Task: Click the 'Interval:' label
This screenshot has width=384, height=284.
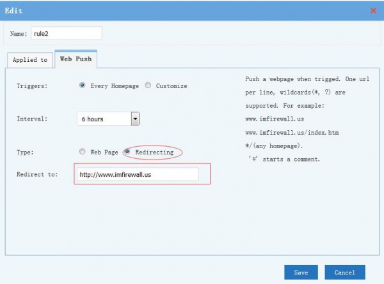Action: pos(32,119)
